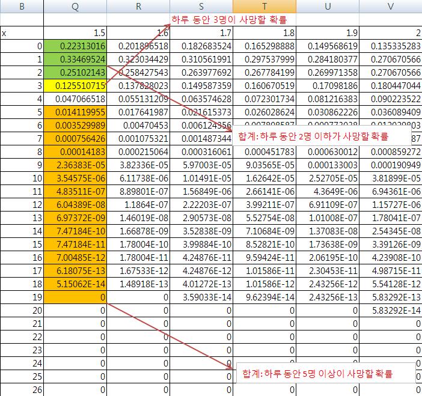422x396 pixels.
Task: Click orange cell 7.00485E-12
Action: [x=75, y=258]
